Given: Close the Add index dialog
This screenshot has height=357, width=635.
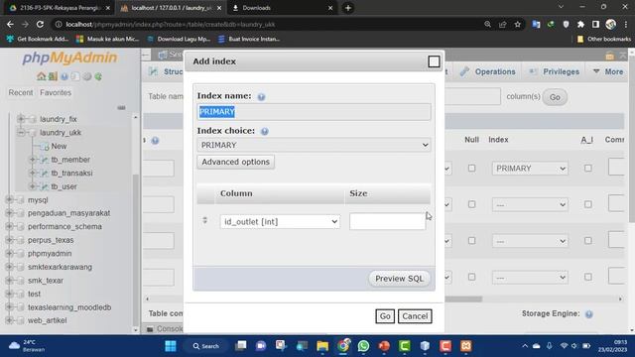Looking at the screenshot, I should coord(434,61).
